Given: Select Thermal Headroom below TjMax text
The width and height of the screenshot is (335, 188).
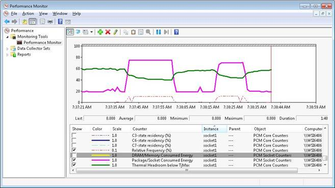Looking at the screenshot, I should point(161,165).
